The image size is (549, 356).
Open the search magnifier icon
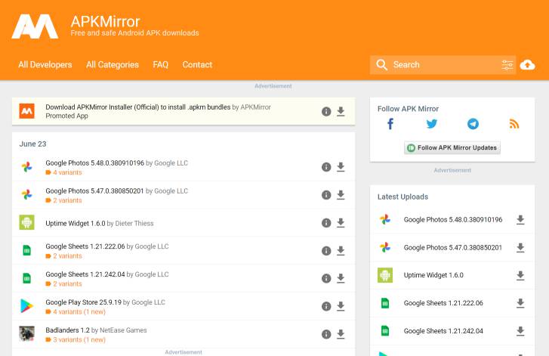pos(381,65)
